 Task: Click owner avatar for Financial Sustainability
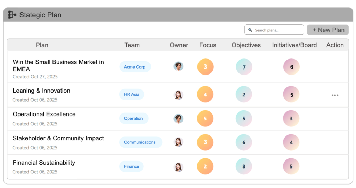(178, 166)
